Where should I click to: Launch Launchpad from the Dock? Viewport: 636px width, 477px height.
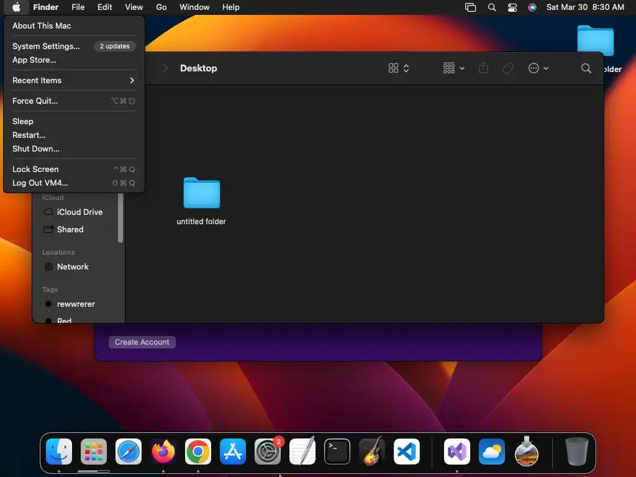coord(94,452)
